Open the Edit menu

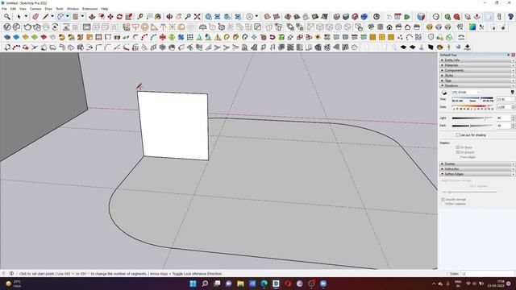(13, 9)
